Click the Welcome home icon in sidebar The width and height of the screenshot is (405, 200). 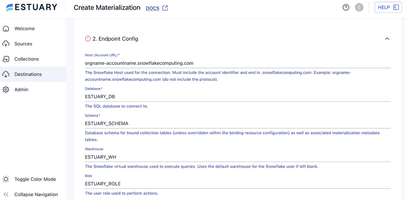6,29
